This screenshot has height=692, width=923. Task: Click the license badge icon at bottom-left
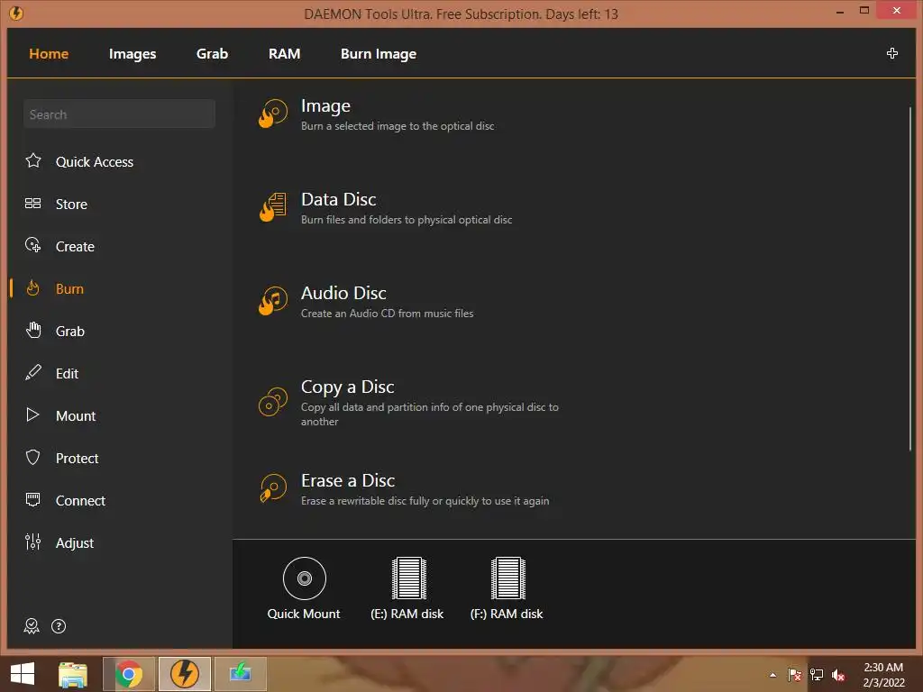coord(32,626)
